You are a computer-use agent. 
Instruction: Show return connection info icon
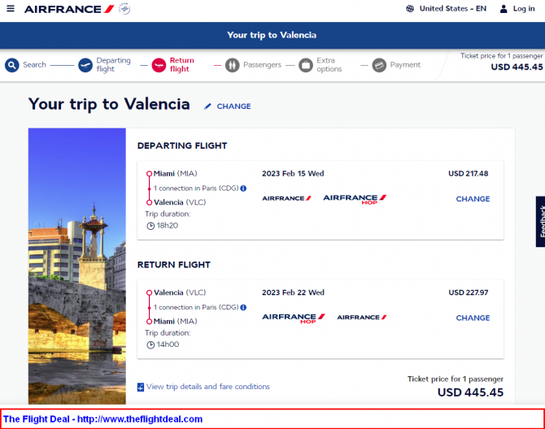(x=243, y=307)
